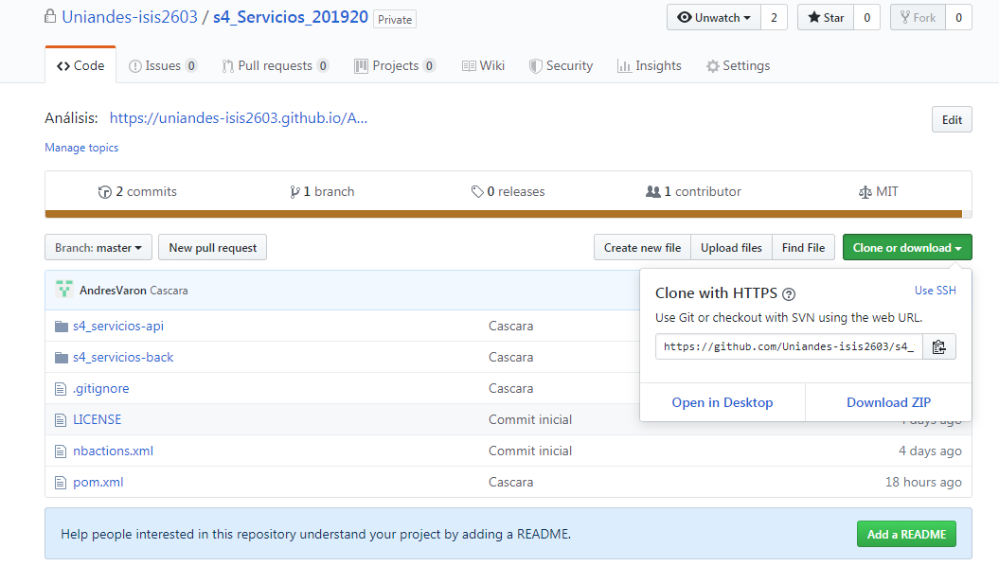
Task: Open the Projects tab
Action: pyautogui.click(x=394, y=65)
